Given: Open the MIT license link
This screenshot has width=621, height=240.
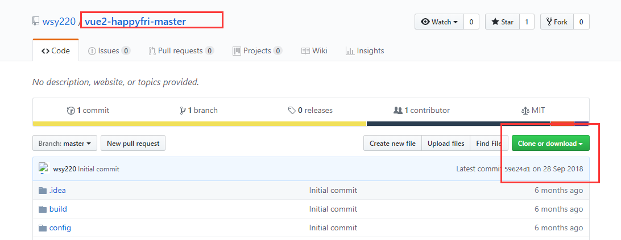Looking at the screenshot, I should tap(533, 110).
